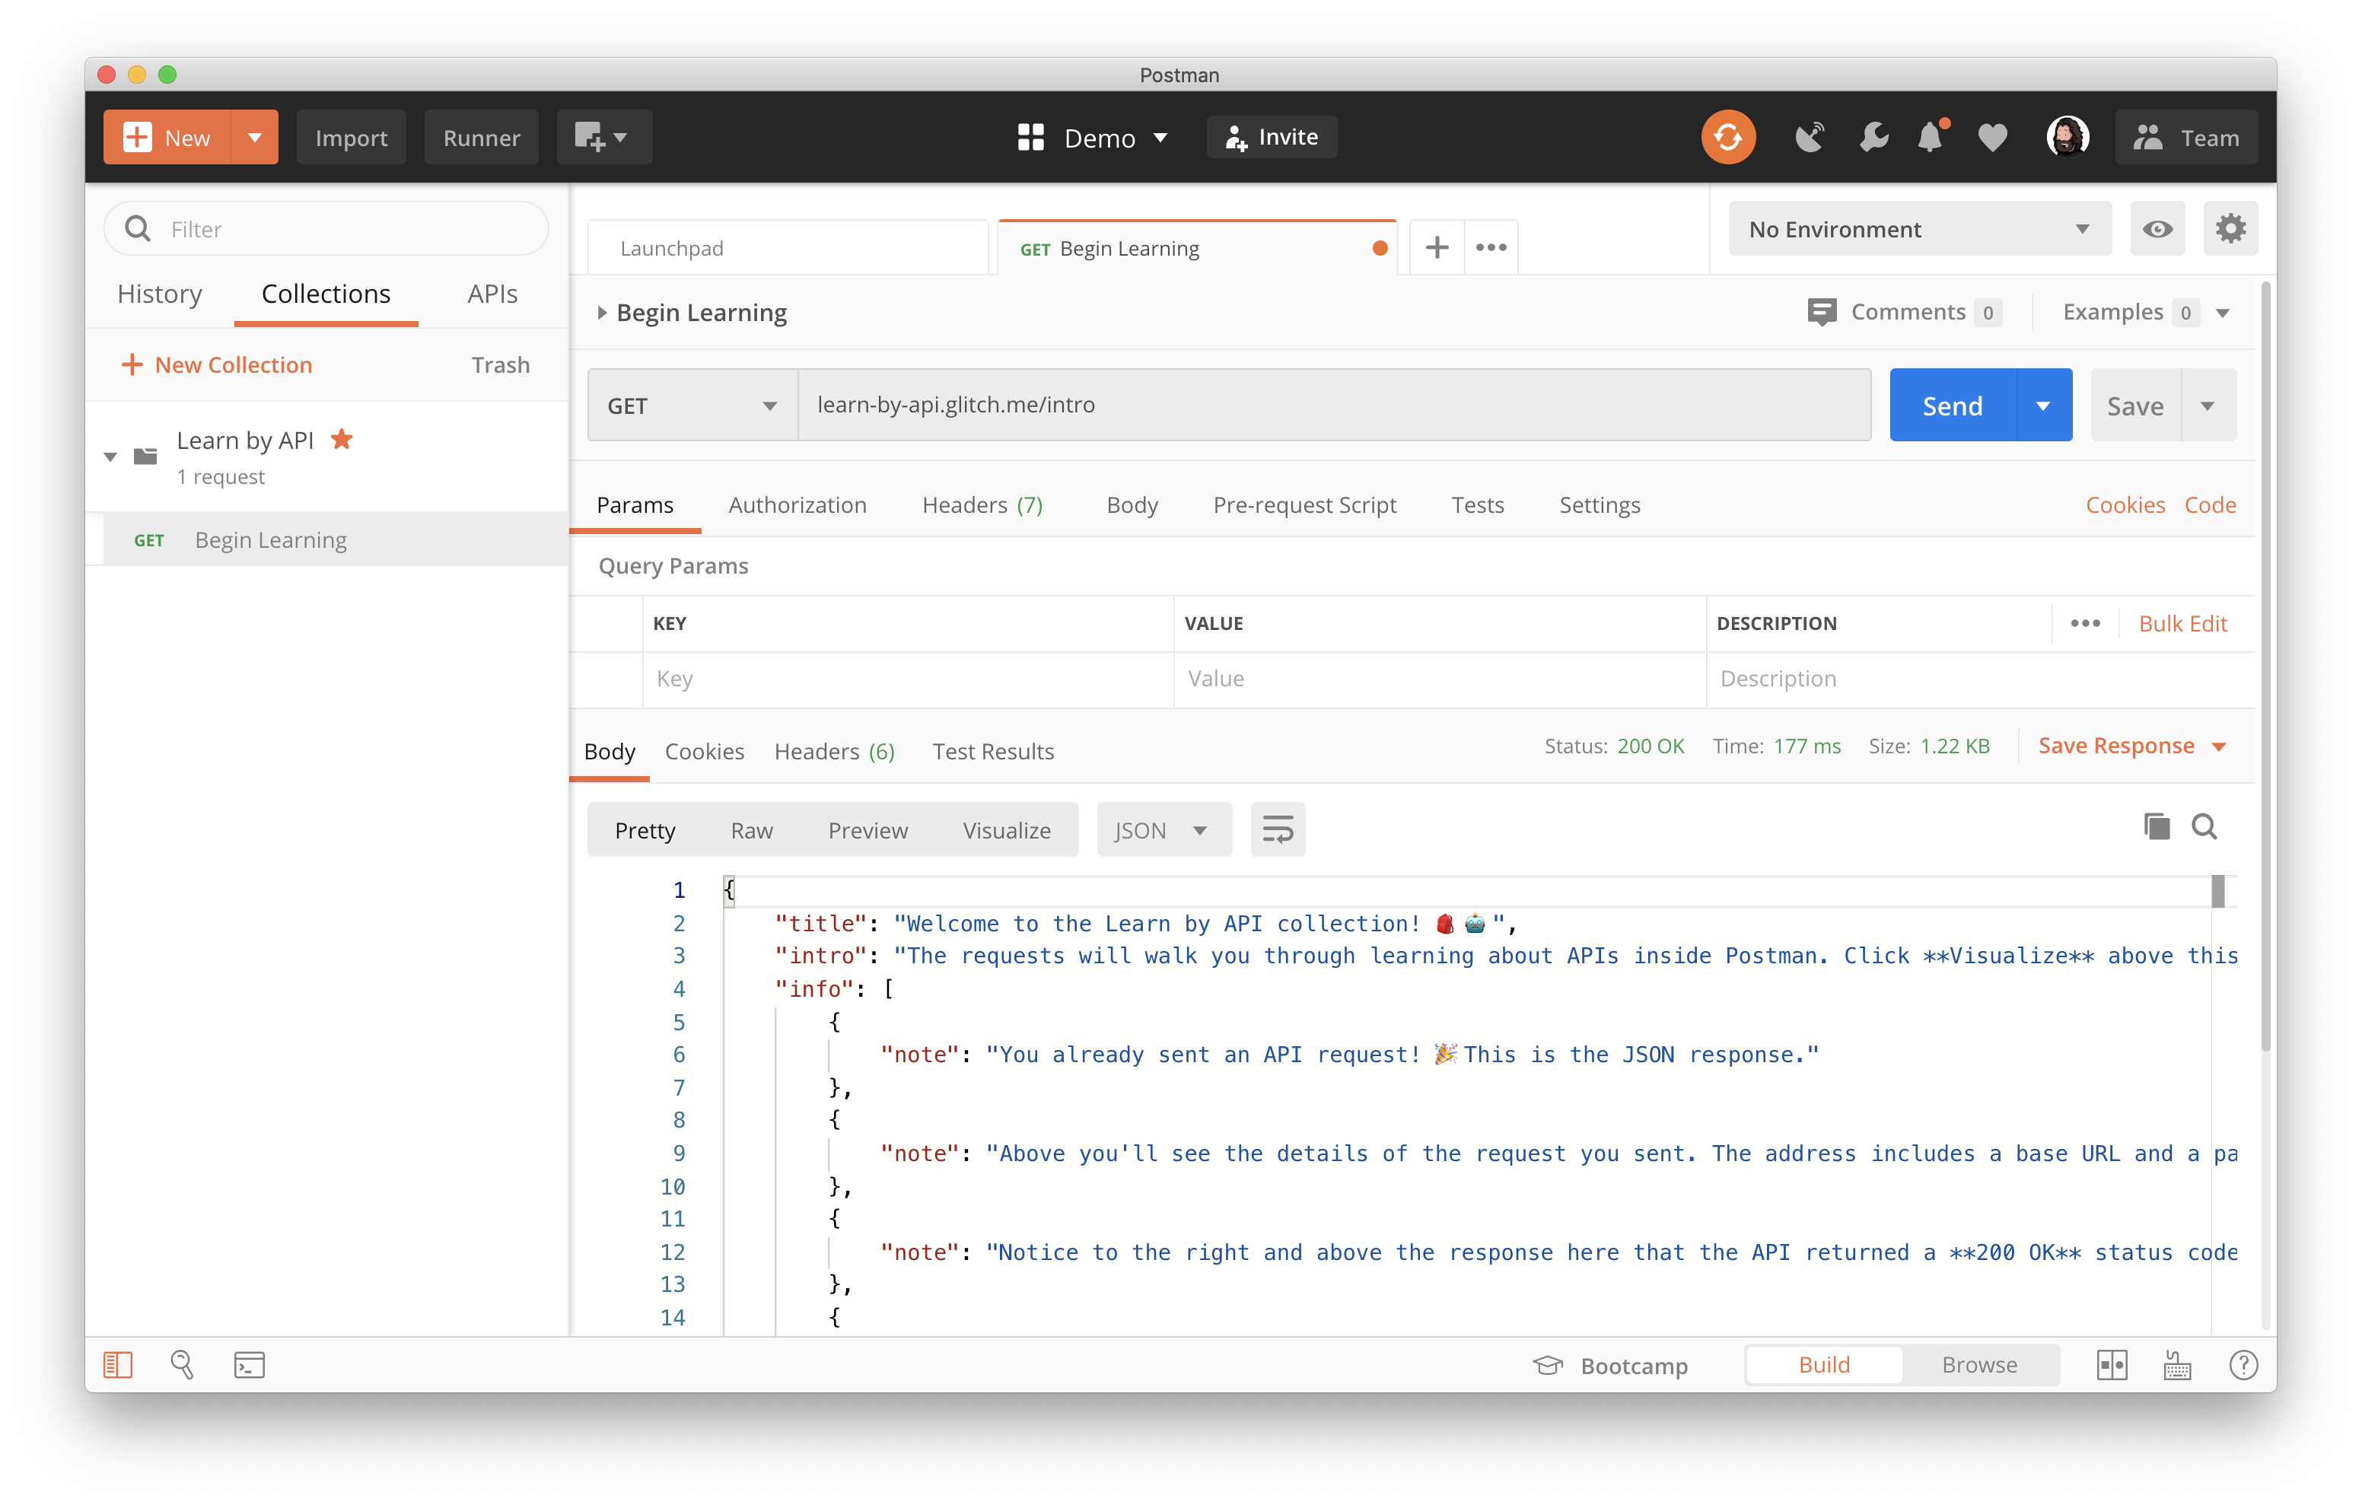Select Raw response view
Image resolution: width=2362 pixels, height=1505 pixels.
point(751,830)
